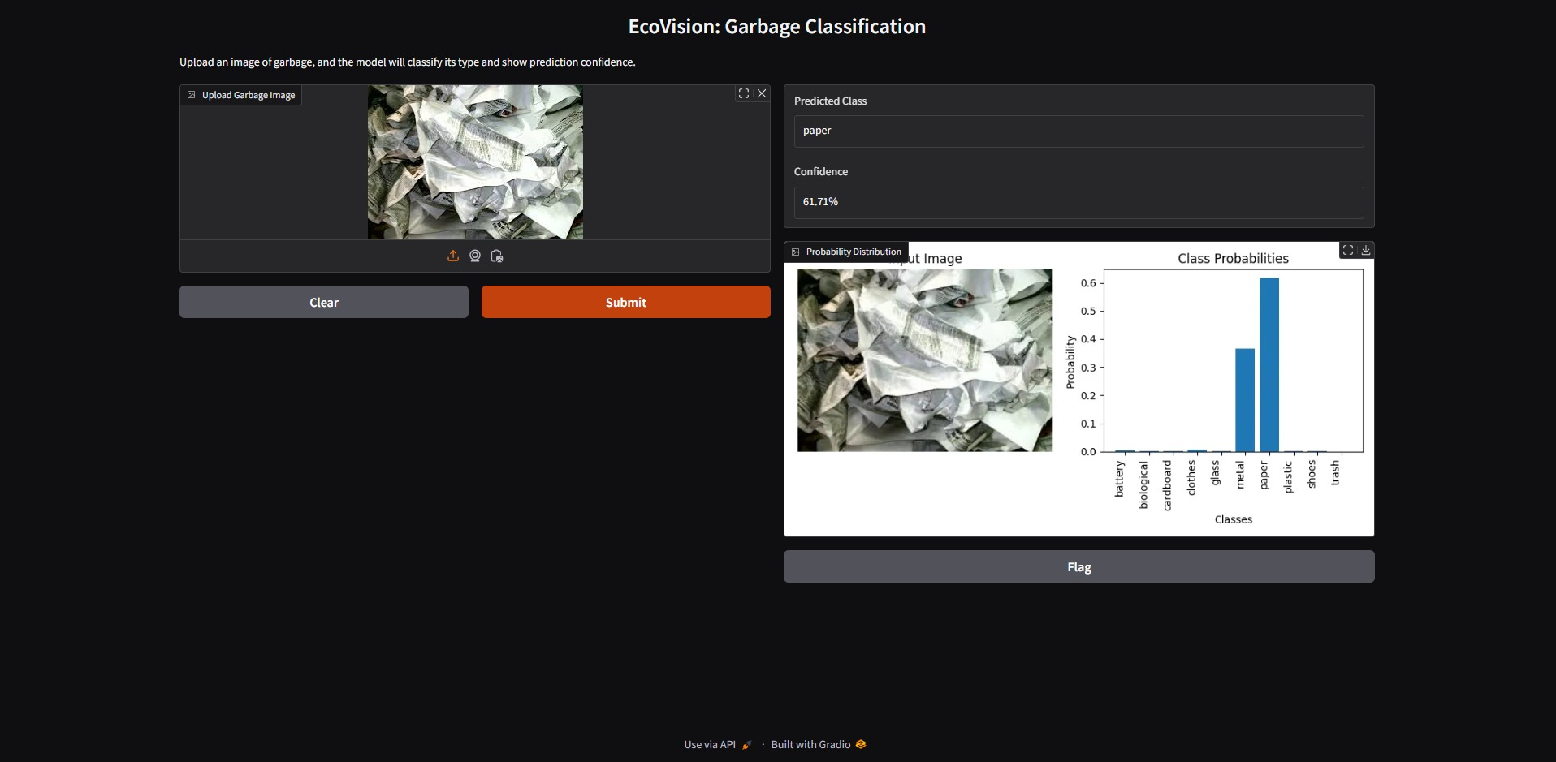Click the Upload Garbage Image label
The image size is (1556, 762).
click(241, 95)
